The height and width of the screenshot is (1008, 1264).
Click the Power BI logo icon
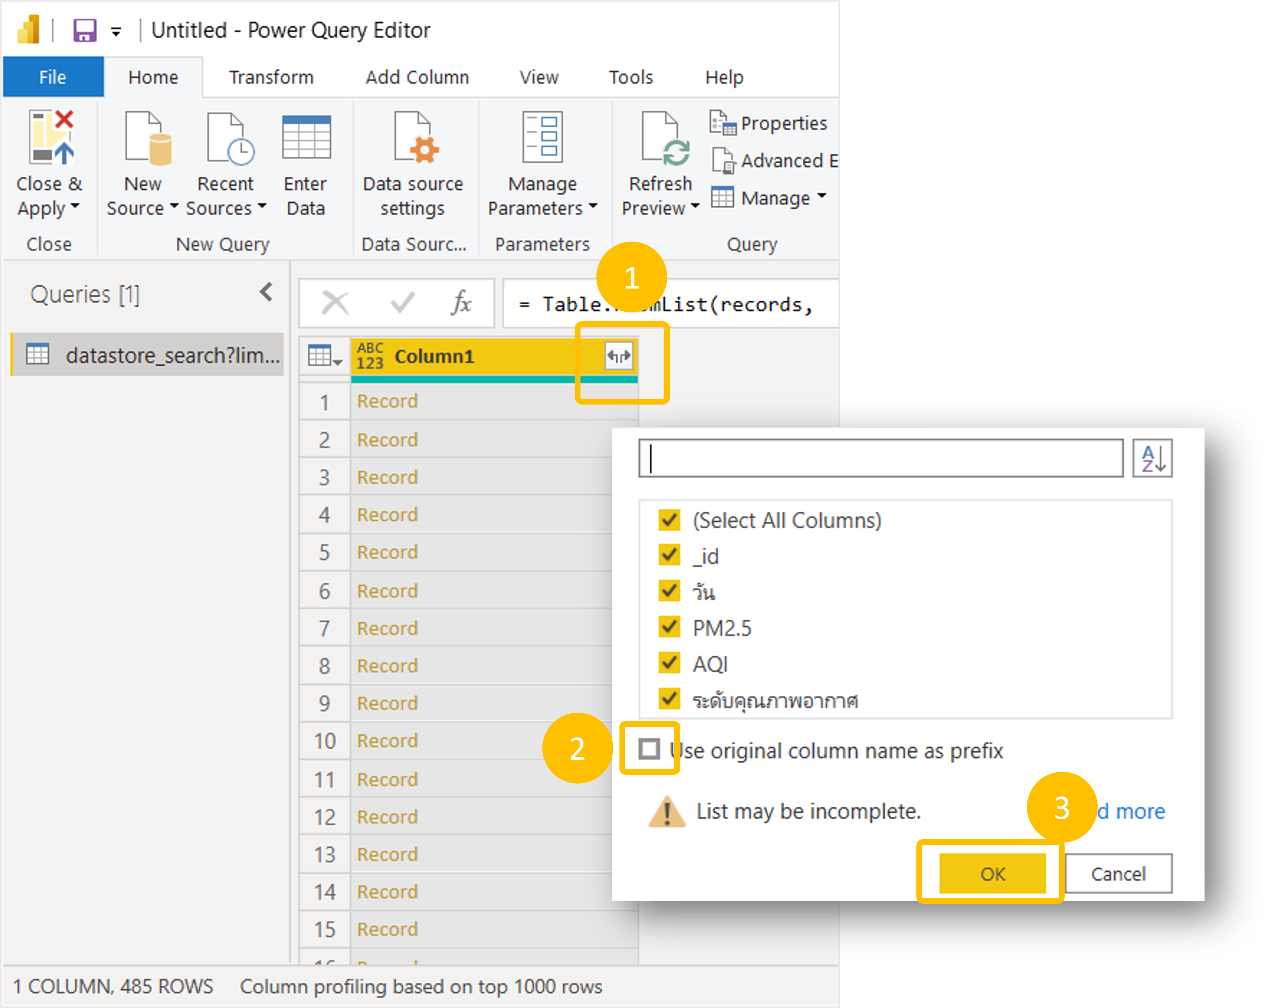click(x=28, y=29)
